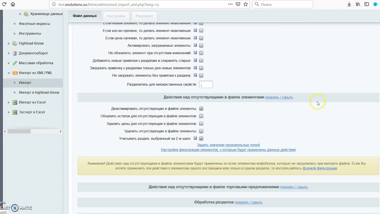Viewport: 380px width, 214px height.
Task: Expand Экспорт в Excel tree arrow
Action: pos(9,112)
